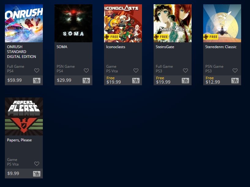Open the SOMA cover art thumbnail
Screen dimensions: 250x187
[73, 23]
